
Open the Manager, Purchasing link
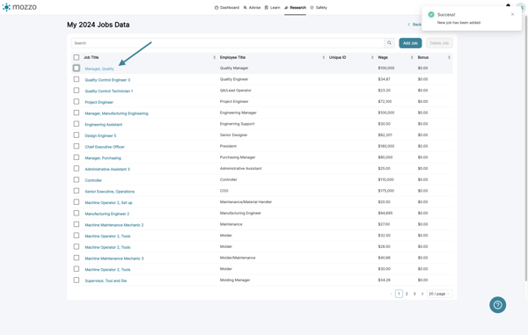click(103, 158)
